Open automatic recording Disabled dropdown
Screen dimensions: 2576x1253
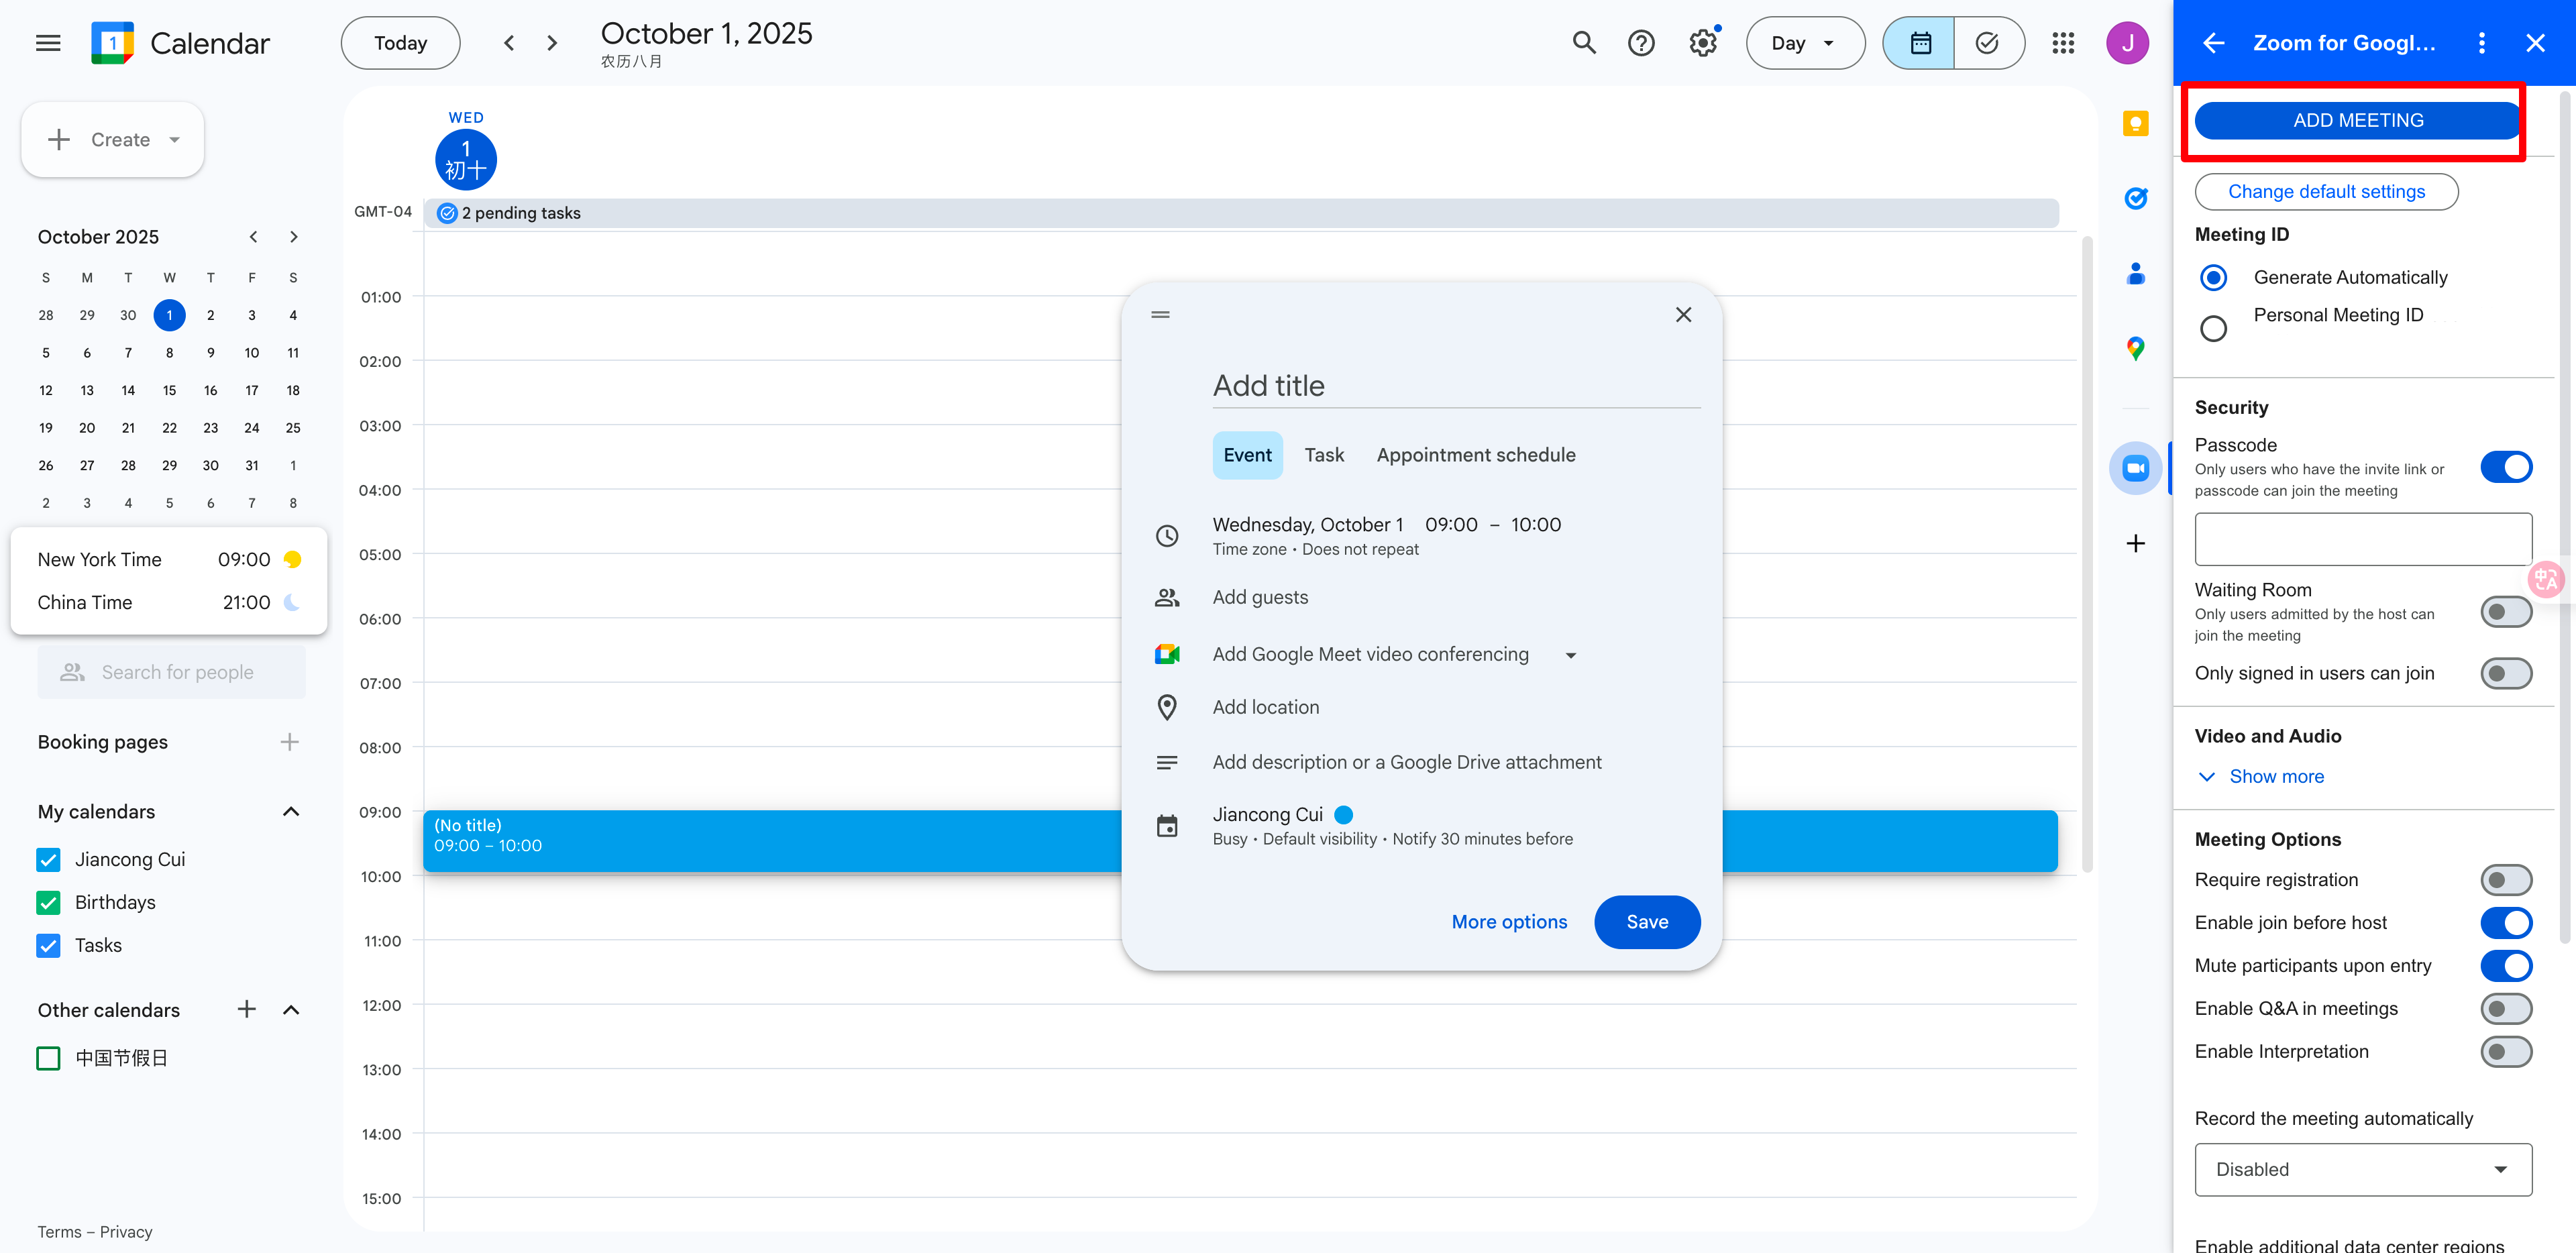(x=2362, y=1169)
